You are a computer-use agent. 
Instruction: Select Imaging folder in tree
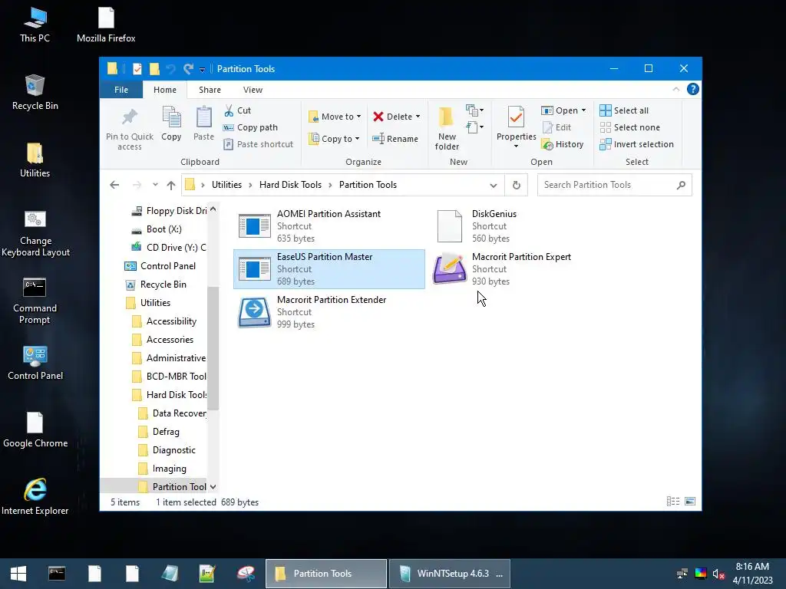(x=163, y=469)
